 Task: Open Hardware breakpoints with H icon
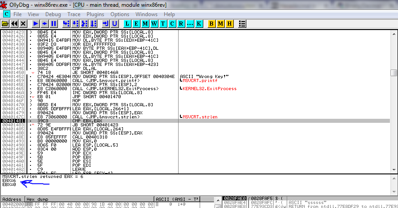click(229, 24)
